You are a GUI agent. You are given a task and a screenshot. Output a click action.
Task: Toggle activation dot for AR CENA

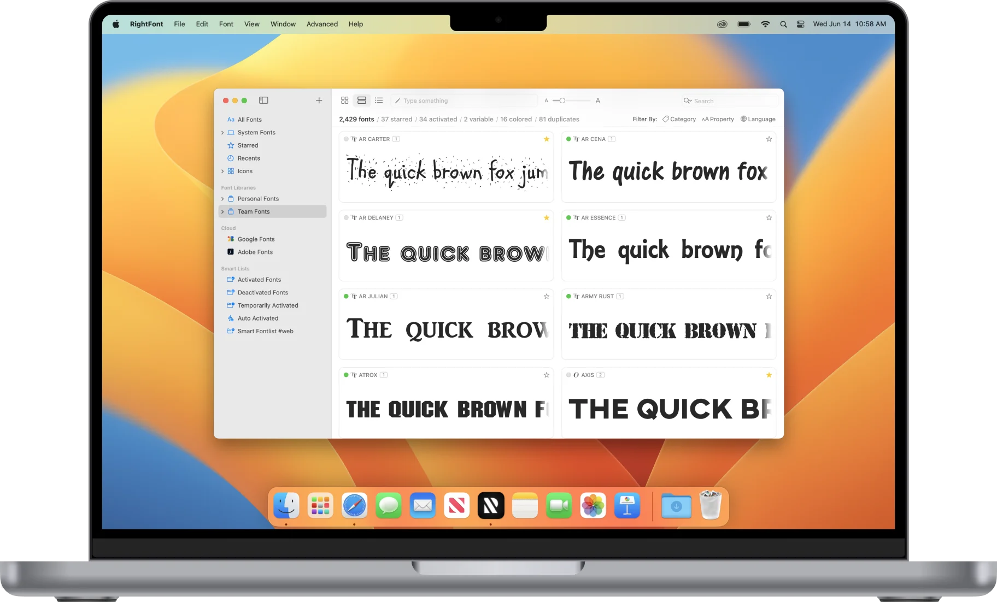point(568,139)
